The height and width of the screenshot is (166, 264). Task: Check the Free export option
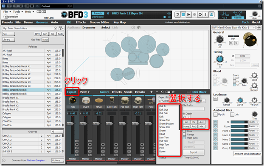pyautogui.click(x=184, y=131)
